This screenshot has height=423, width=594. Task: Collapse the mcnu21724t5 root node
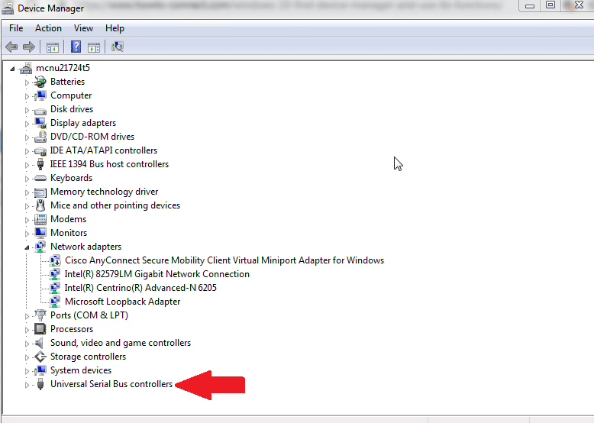click(x=12, y=69)
